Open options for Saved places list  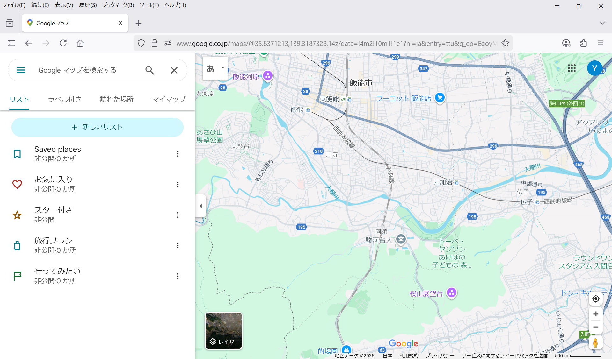178,154
